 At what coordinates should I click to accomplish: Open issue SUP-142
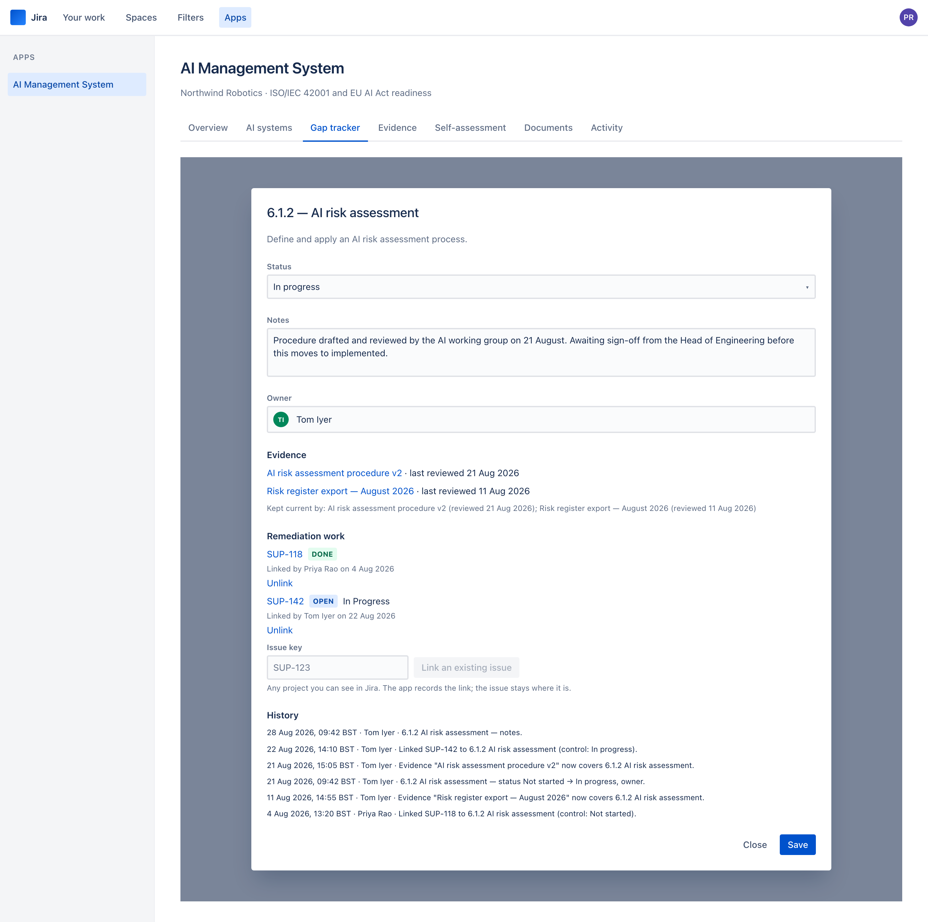point(285,601)
